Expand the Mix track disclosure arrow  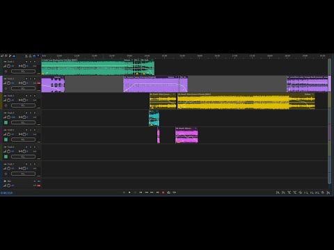coord(5,181)
